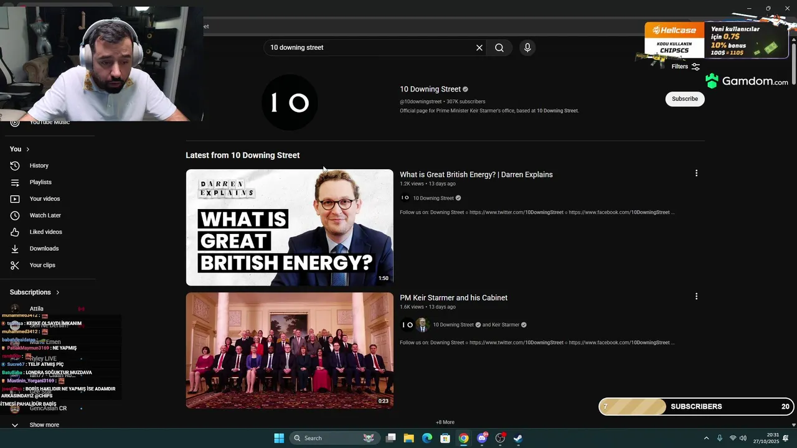
Task: Play the Cabinet group photo thumbnail
Action: (x=290, y=351)
